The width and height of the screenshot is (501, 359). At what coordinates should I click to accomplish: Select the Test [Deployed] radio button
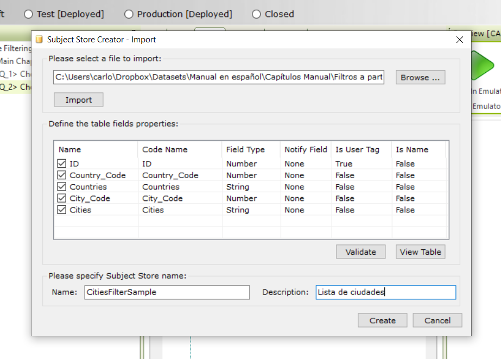(x=28, y=14)
